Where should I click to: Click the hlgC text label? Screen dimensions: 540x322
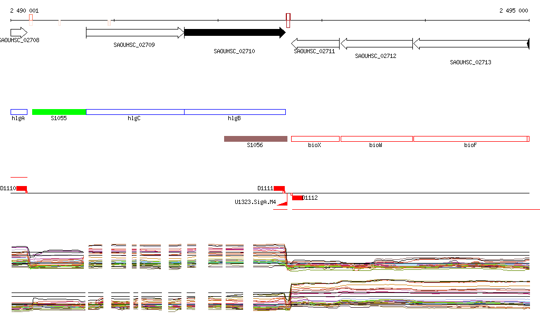pyautogui.click(x=134, y=118)
